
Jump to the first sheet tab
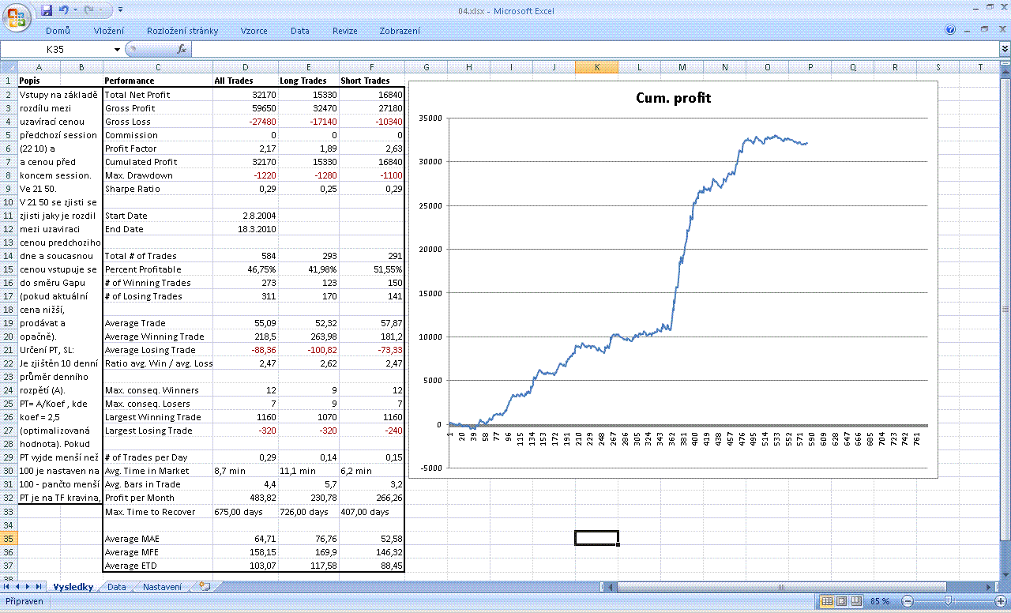pyautogui.click(x=7, y=587)
